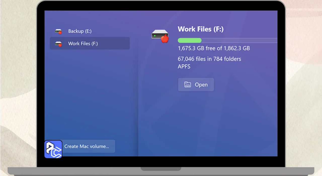Click the Work Files (F:) title heading
Viewport: 322px width, 176px height.
pos(201,29)
